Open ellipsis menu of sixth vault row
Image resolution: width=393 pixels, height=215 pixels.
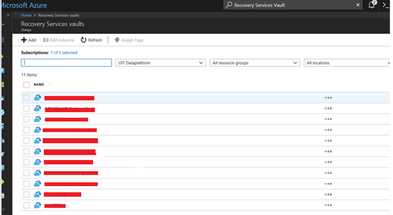(328, 151)
